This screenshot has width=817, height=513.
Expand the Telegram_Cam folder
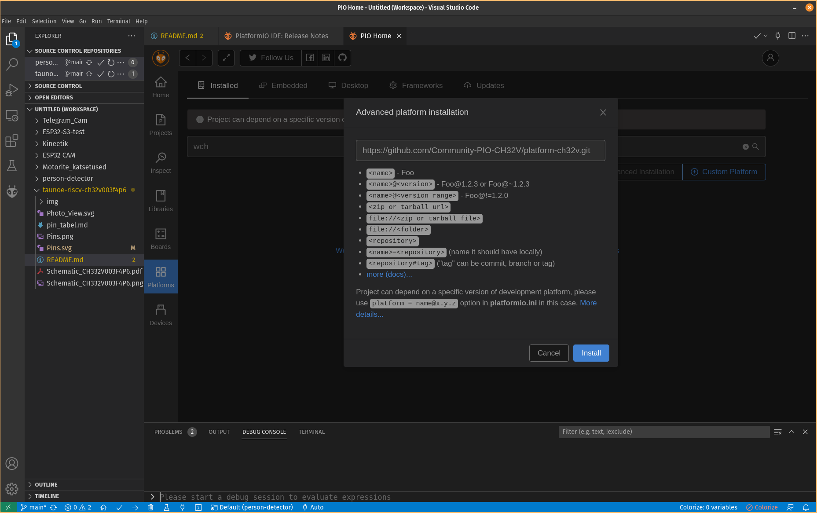point(65,120)
